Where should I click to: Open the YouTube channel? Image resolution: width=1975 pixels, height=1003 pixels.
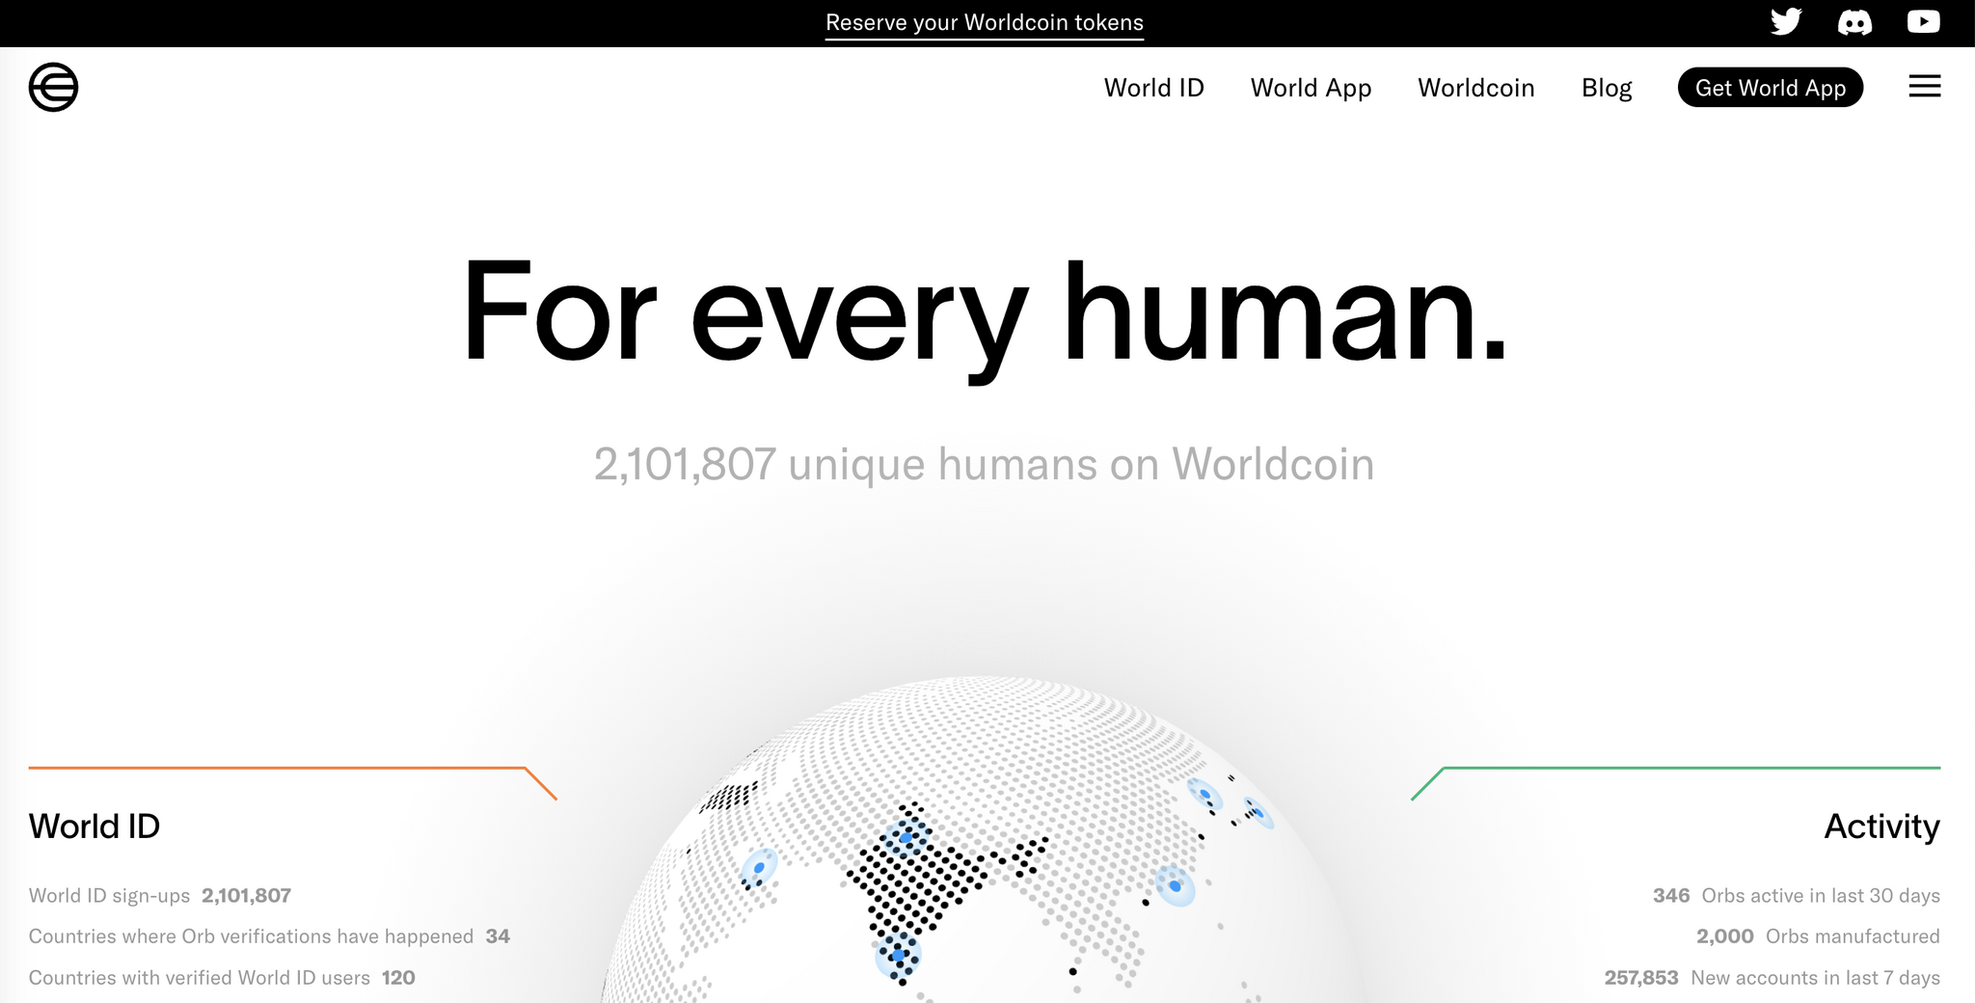[1923, 21]
